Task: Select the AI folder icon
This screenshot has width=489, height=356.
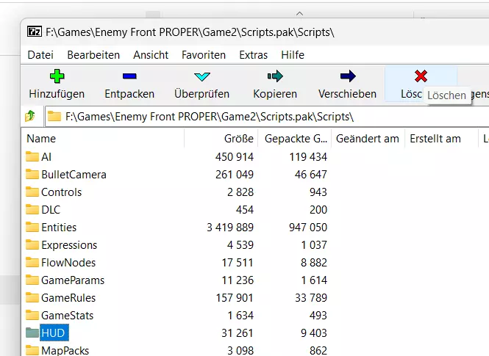Action: tap(32, 156)
